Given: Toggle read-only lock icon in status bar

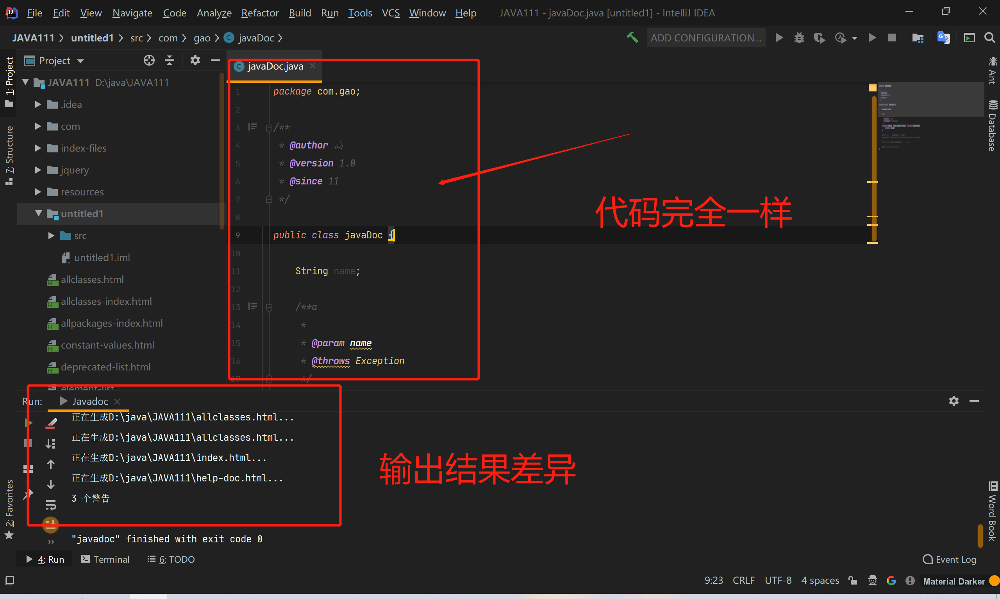Looking at the screenshot, I should (x=852, y=581).
